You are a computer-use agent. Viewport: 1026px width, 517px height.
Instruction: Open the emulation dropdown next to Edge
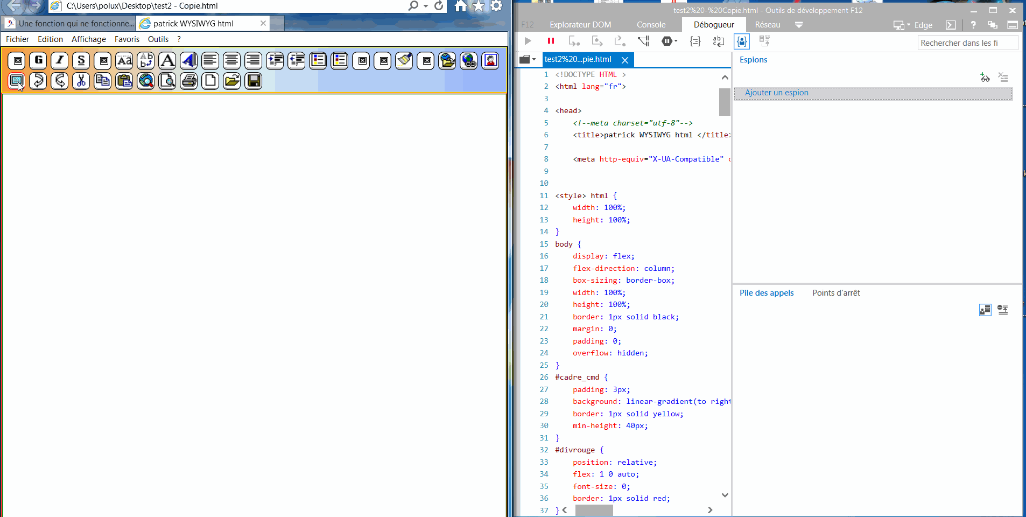coord(902,25)
